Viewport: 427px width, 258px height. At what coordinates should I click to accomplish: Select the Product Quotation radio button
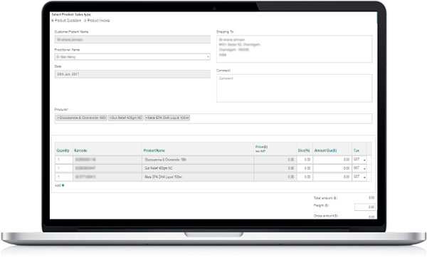(x=53, y=21)
